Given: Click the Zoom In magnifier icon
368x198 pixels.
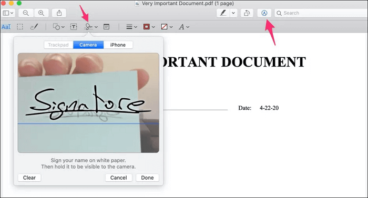Looking at the screenshot, I should pyautogui.click(x=42, y=13).
